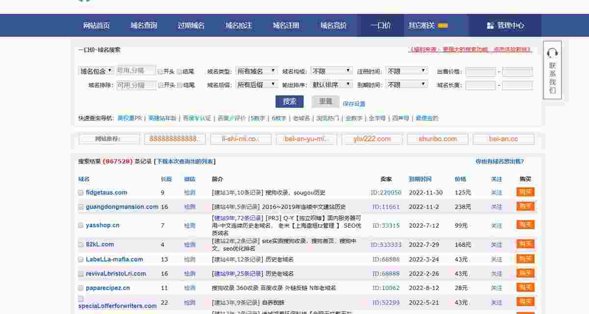Open recommended site bei-an.cc

(x=504, y=139)
